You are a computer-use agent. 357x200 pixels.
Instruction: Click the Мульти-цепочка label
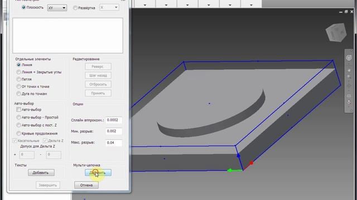click(86, 165)
